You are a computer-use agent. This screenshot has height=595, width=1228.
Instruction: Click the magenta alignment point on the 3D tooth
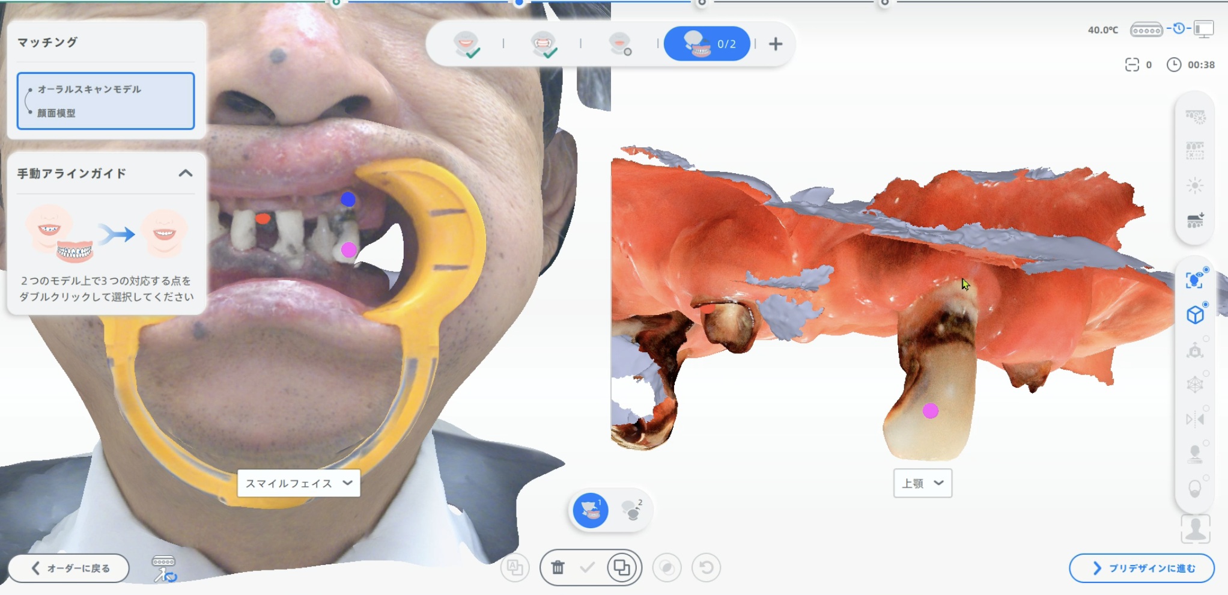tap(930, 411)
